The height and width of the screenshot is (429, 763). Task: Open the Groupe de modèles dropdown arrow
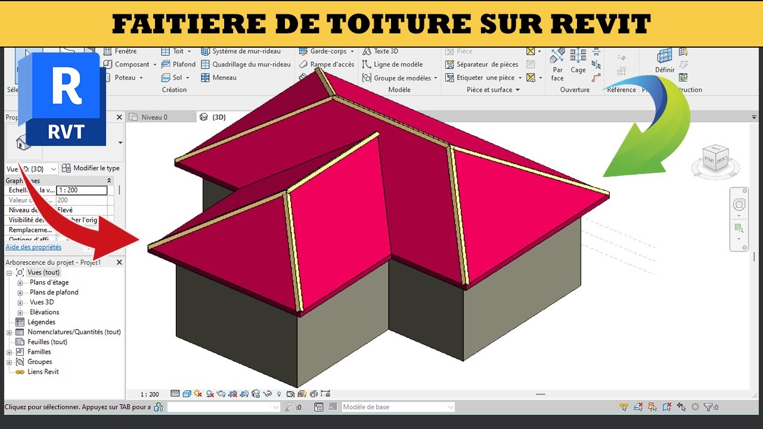tap(436, 78)
